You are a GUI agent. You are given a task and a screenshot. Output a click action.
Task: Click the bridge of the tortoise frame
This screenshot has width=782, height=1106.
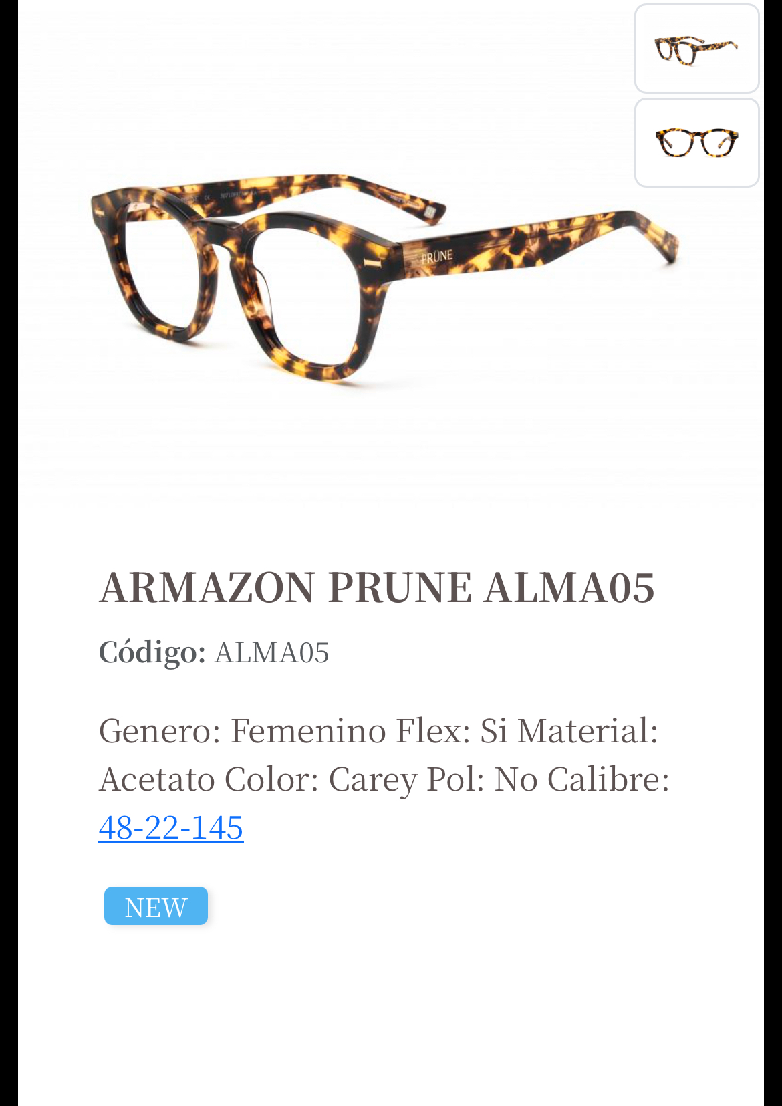(x=224, y=234)
